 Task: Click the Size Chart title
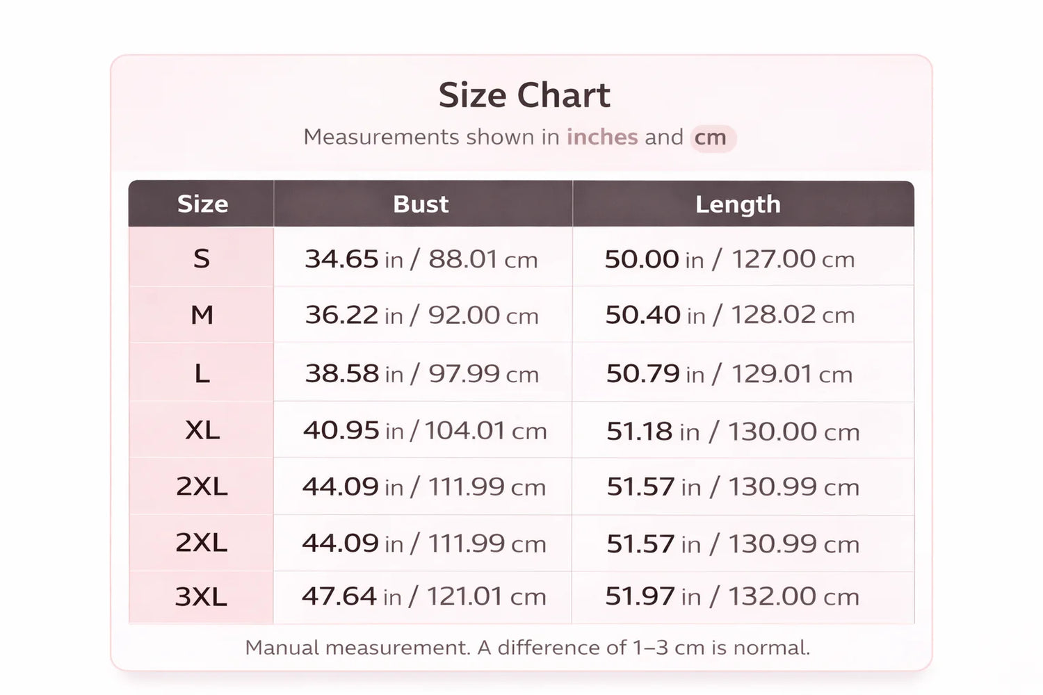point(524,95)
